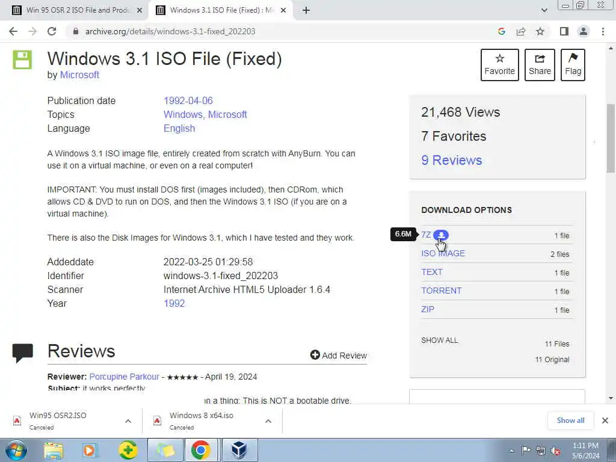Expand options for Win95 OSR2.ISO download

click(128, 421)
